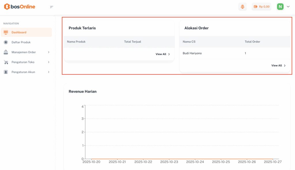
Task: Select the Budi Hariyono row
Action: pyautogui.click(x=192, y=53)
